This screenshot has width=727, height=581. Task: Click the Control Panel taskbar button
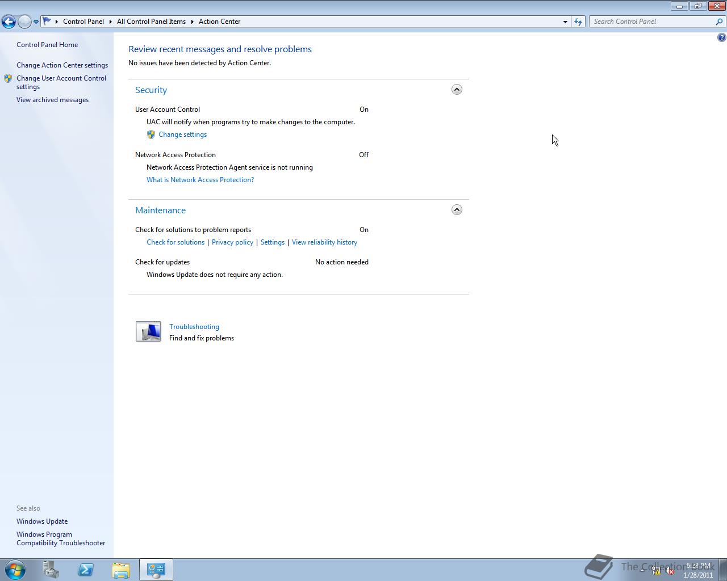[x=156, y=570]
